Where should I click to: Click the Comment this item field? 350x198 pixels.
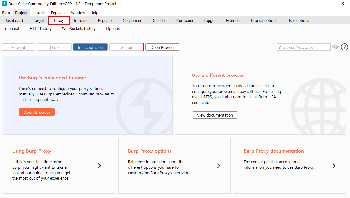pyautogui.click(x=304, y=47)
